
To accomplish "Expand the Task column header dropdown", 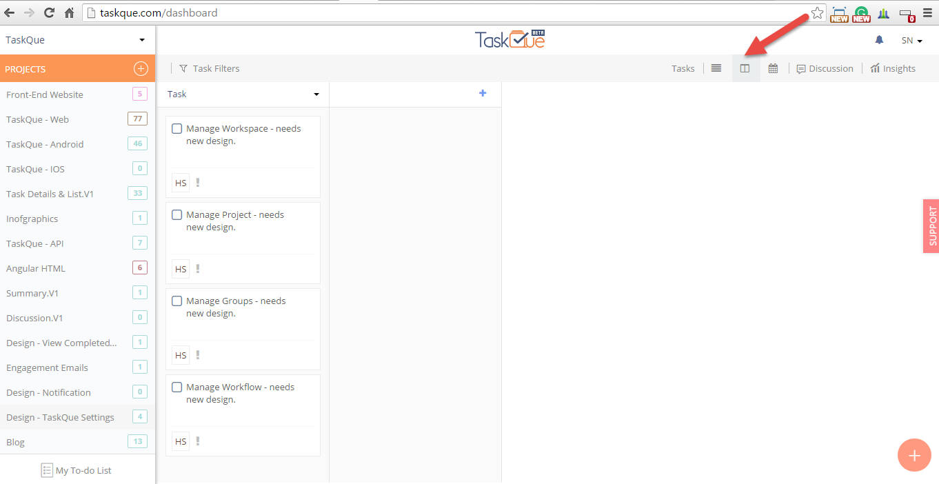I will click(316, 94).
